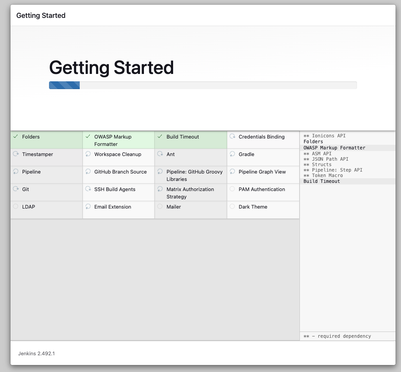The height and width of the screenshot is (372, 401).
Task: Click the spinning icon beside Timestamper
Action: [x=16, y=154]
